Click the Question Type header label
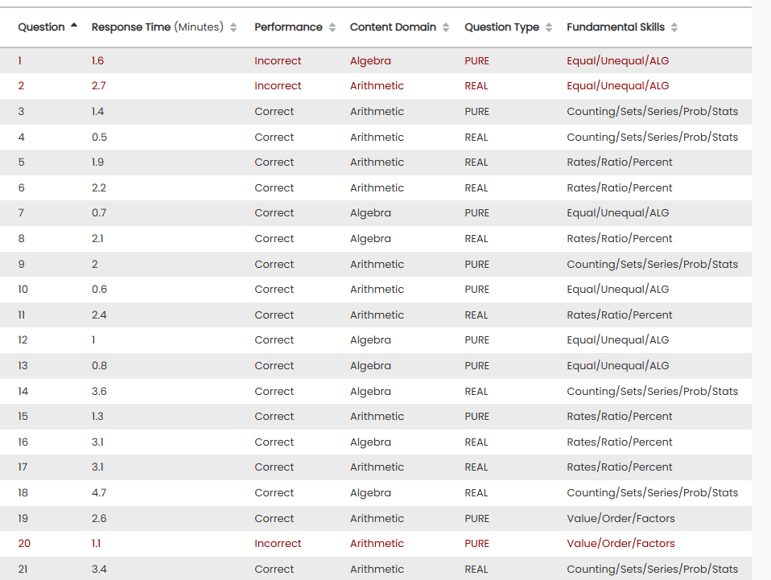The width and height of the screenshot is (771, 580). point(501,27)
